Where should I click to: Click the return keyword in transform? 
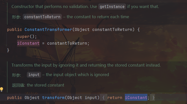point(115,98)
